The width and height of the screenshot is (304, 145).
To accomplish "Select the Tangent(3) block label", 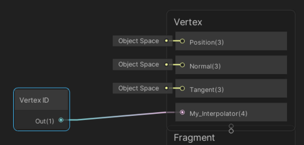I will pos(207,90).
